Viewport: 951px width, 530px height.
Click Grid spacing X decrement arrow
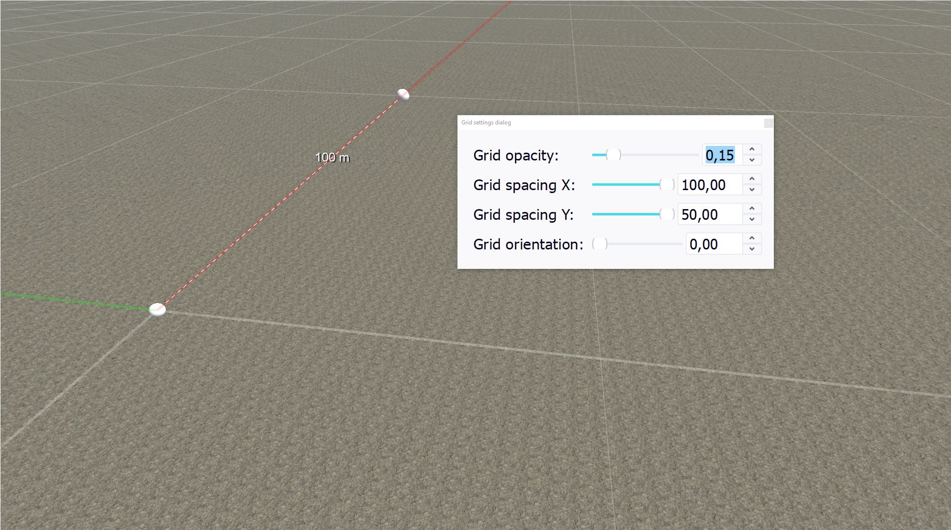[752, 190]
